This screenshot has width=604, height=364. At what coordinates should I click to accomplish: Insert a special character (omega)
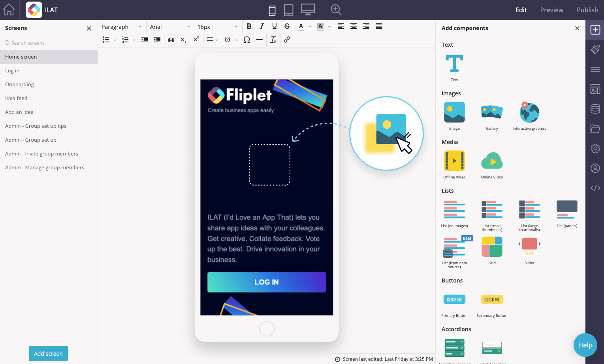(247, 40)
